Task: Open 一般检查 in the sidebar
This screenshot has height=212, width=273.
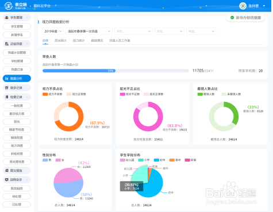Action: (x=17, y=105)
